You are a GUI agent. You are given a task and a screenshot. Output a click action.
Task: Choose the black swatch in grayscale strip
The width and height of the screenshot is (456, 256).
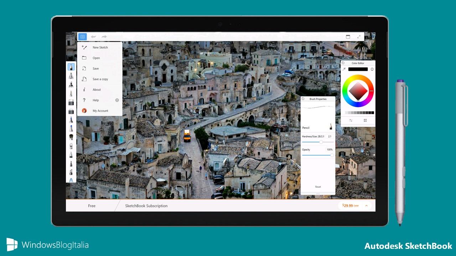[x=373, y=113]
